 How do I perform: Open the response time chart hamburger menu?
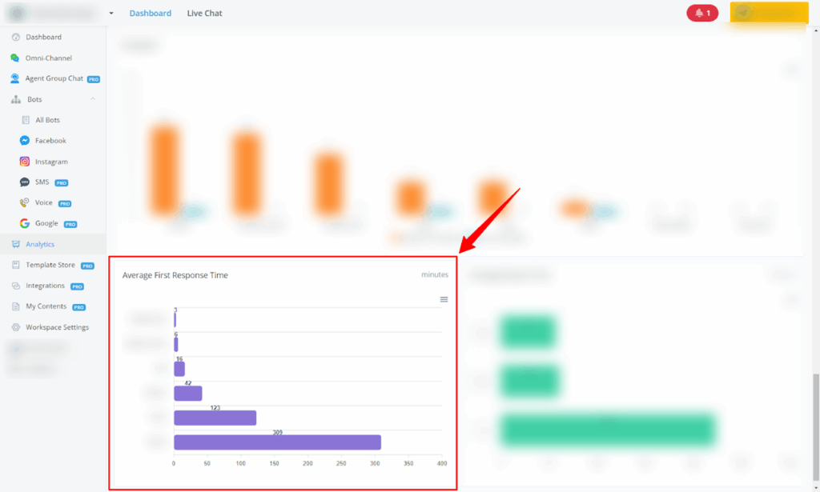pyautogui.click(x=444, y=299)
